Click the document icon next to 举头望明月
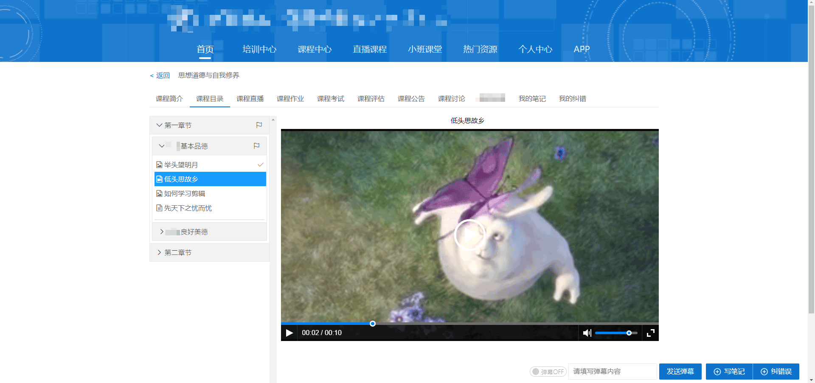The image size is (815, 383). click(159, 165)
